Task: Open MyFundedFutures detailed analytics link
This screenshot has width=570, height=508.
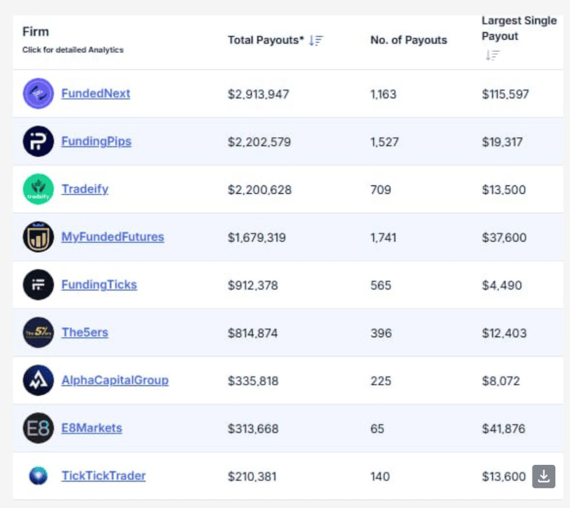Action: click(x=112, y=237)
